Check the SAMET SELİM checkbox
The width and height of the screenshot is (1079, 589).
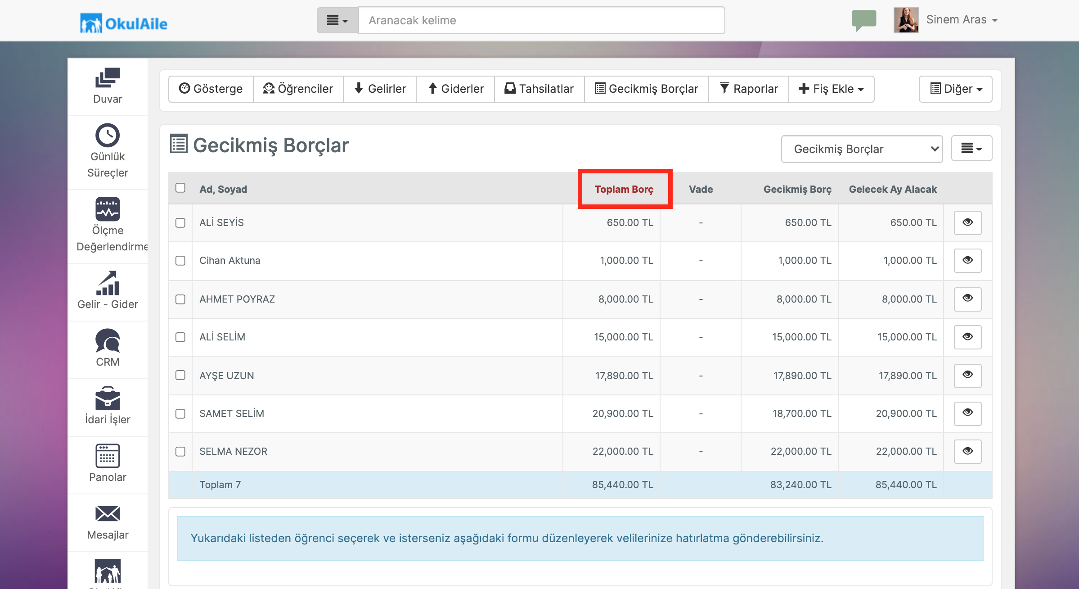coord(180,414)
